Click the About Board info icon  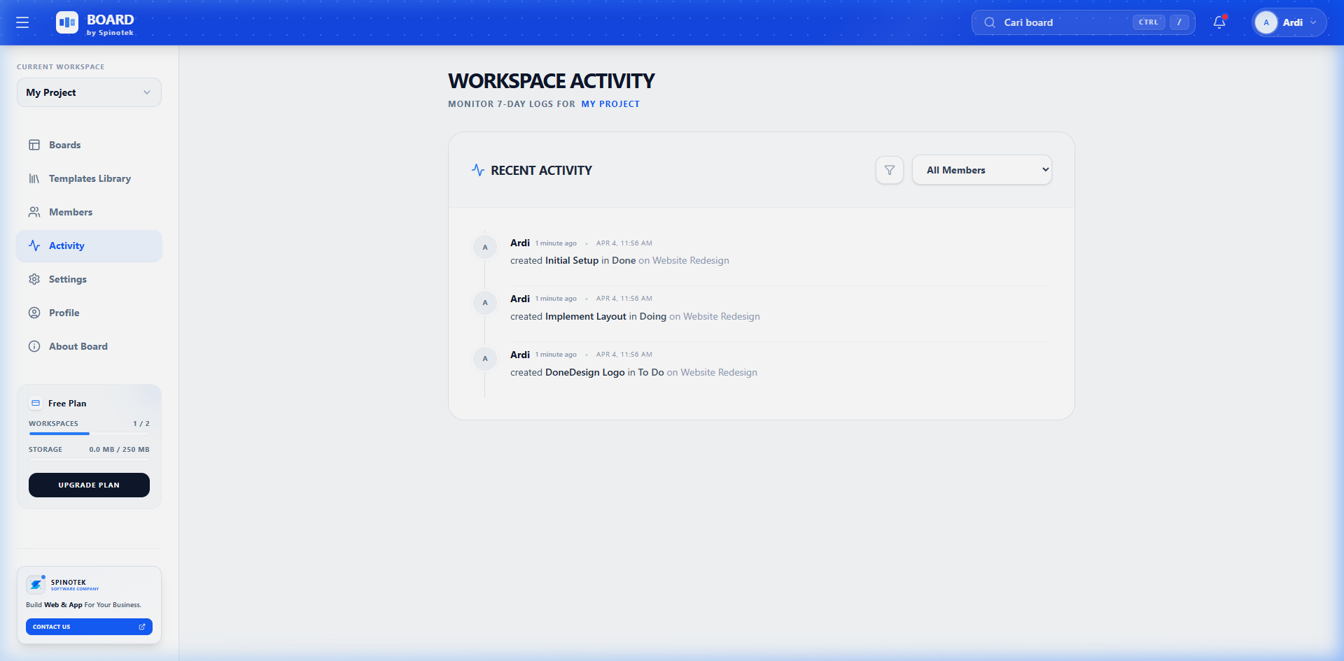click(34, 346)
